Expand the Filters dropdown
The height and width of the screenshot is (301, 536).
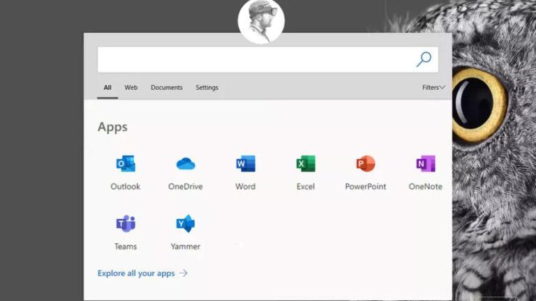click(433, 88)
